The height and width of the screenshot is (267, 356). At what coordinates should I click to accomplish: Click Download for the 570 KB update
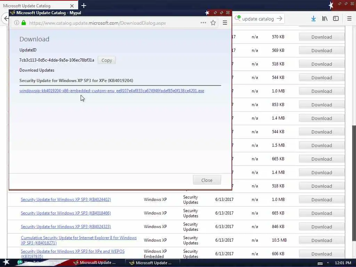click(x=322, y=37)
